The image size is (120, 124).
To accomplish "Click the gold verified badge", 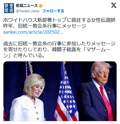I will 41,6.
